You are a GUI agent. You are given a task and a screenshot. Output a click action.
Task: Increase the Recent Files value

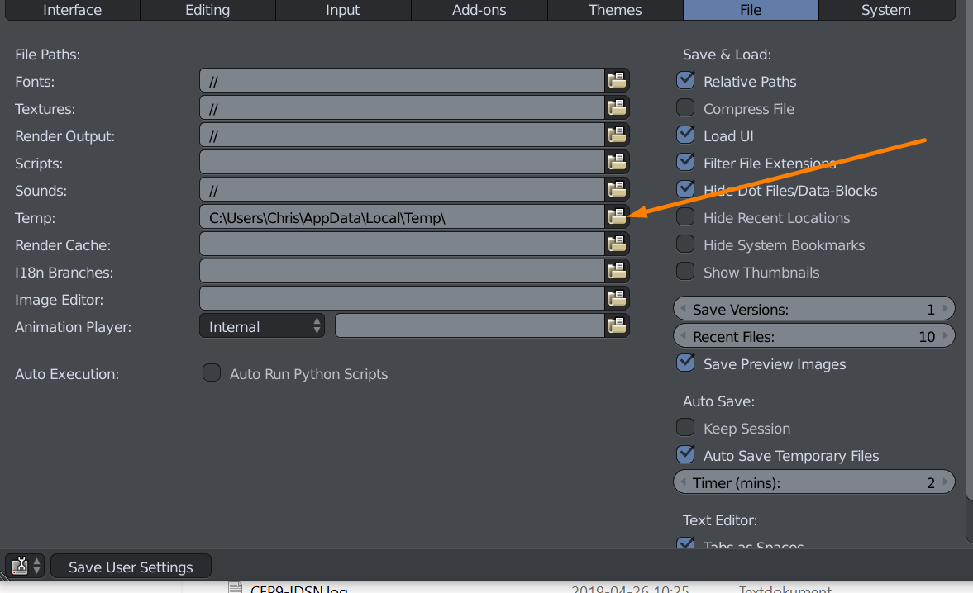(947, 336)
